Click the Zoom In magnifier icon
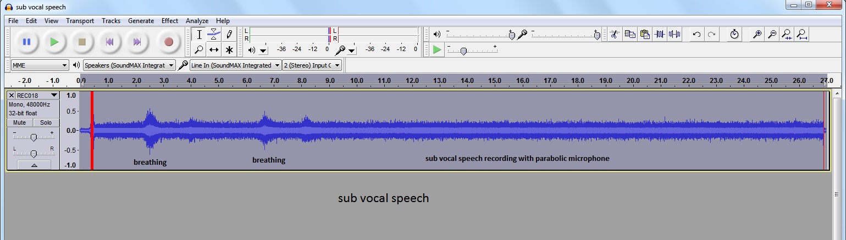 point(757,34)
